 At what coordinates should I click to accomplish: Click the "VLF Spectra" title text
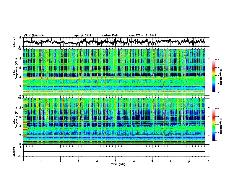point(33,35)
